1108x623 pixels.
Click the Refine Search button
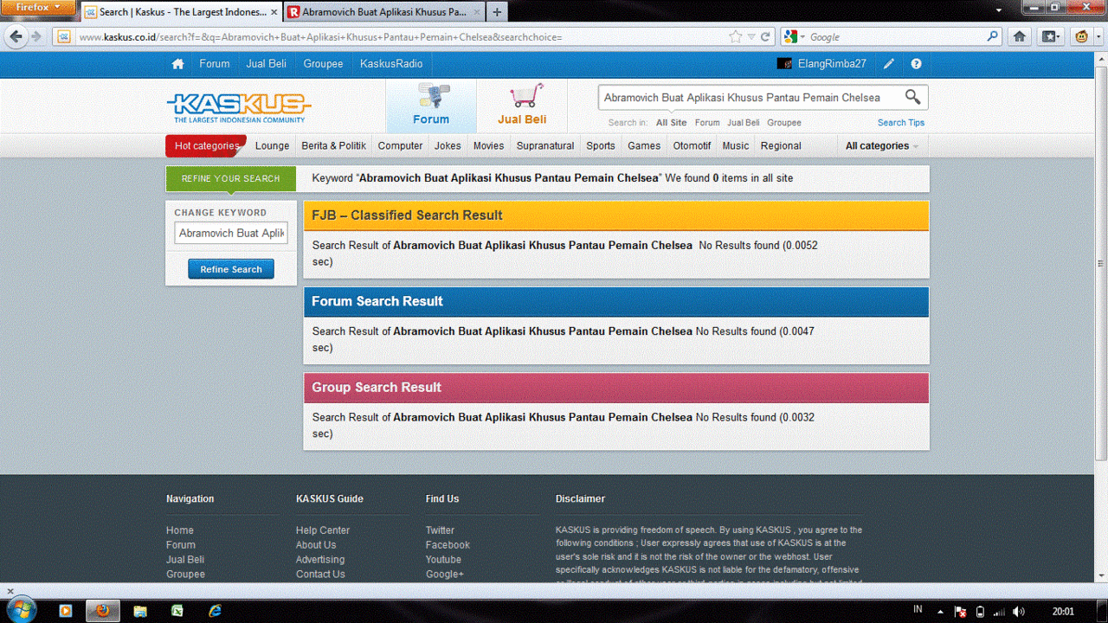[231, 269]
